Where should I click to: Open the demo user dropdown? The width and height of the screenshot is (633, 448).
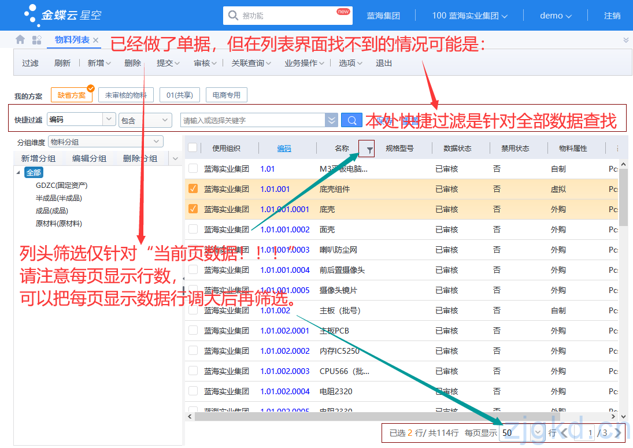[x=556, y=16]
